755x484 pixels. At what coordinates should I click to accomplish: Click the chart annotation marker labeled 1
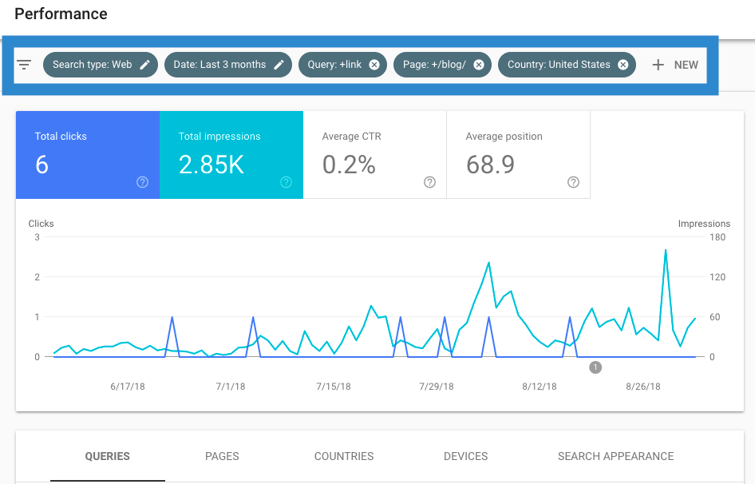pos(595,367)
